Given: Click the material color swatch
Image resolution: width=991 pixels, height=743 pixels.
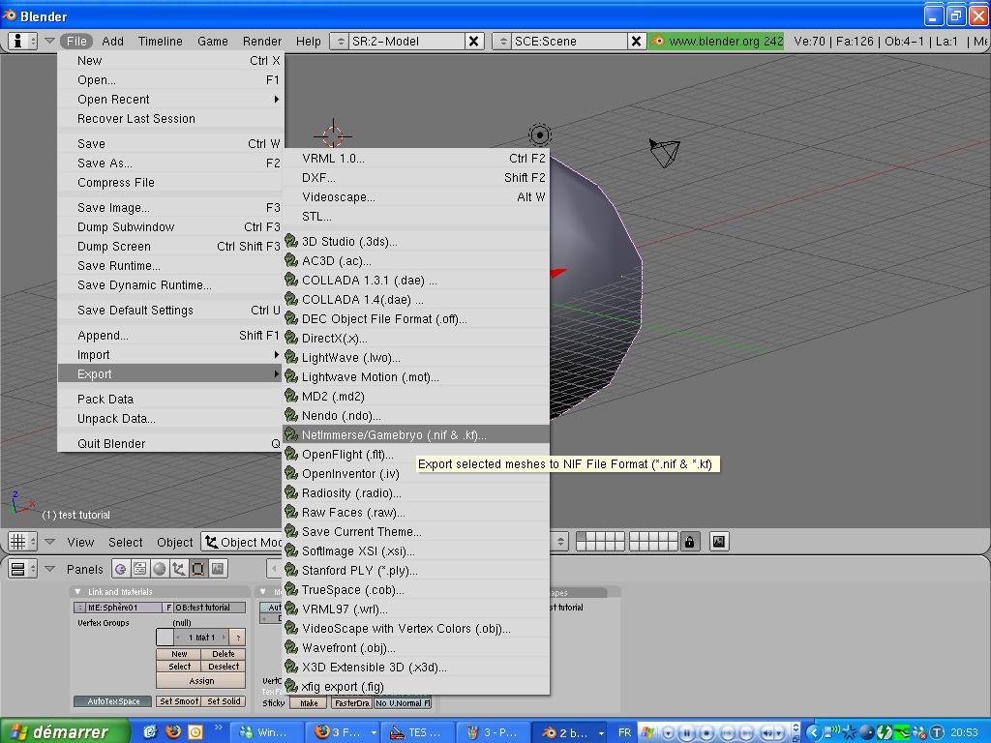Looking at the screenshot, I should [x=165, y=637].
